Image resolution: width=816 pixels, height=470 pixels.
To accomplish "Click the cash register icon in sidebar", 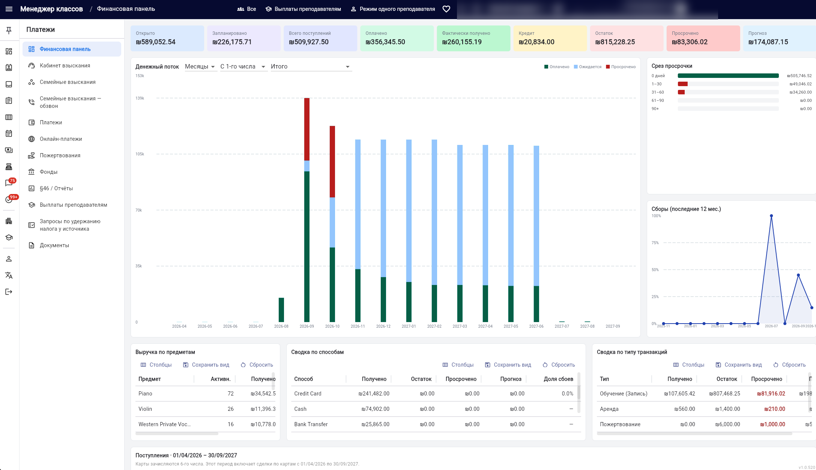I will (9, 167).
